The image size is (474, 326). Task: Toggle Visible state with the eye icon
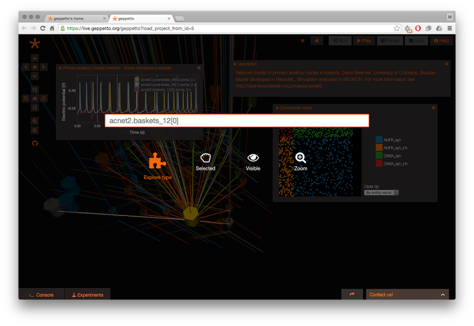[253, 158]
